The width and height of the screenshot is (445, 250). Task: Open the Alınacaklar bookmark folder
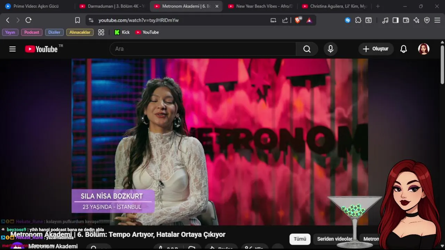80,32
